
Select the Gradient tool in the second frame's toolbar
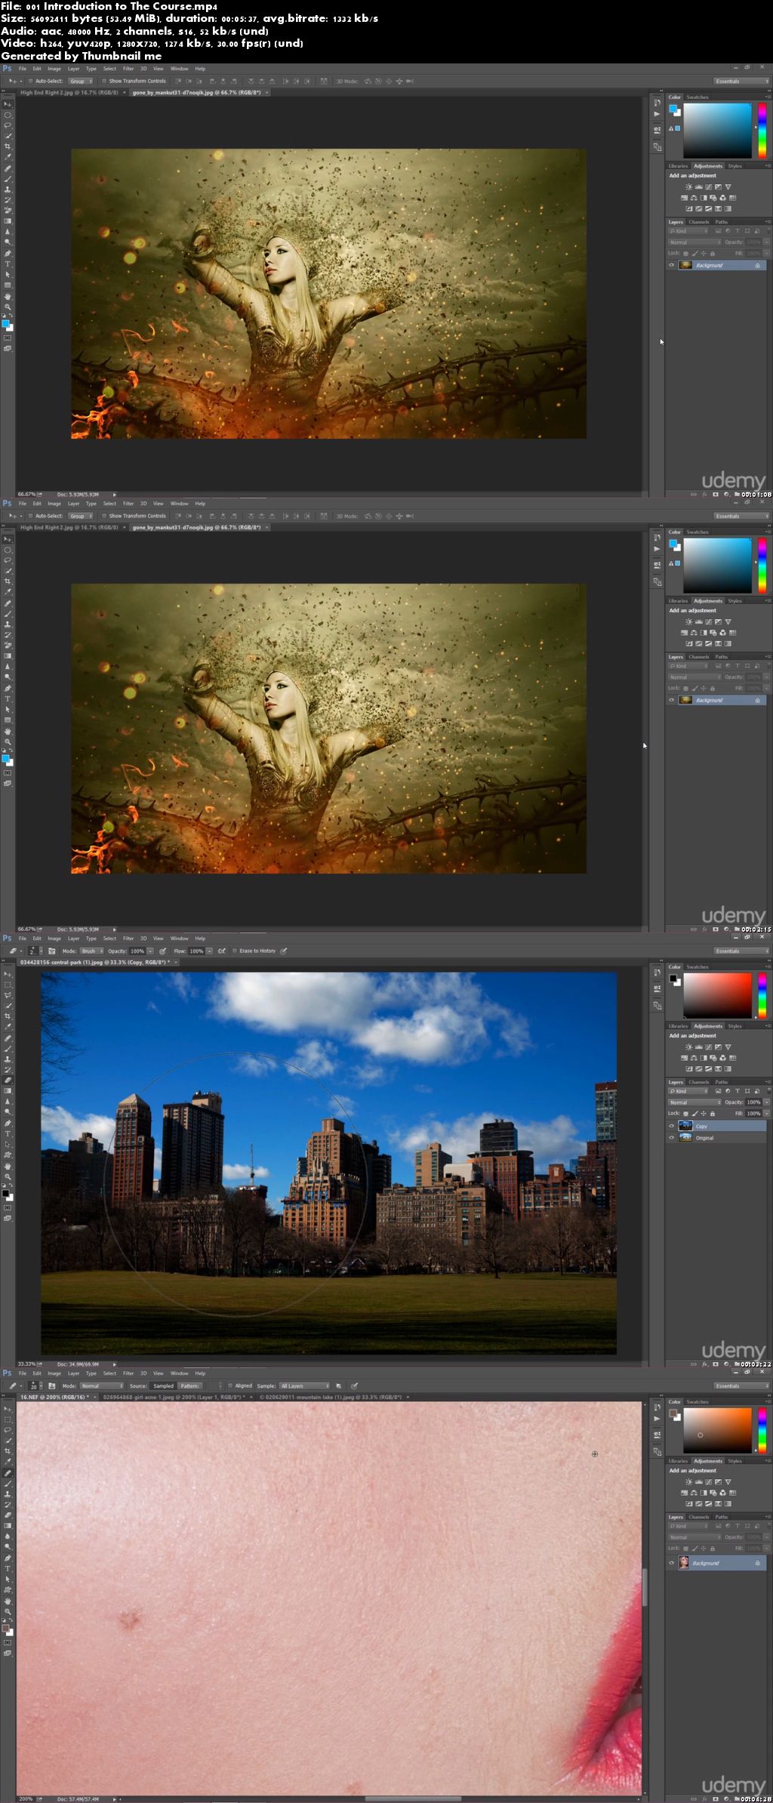pos(8,656)
